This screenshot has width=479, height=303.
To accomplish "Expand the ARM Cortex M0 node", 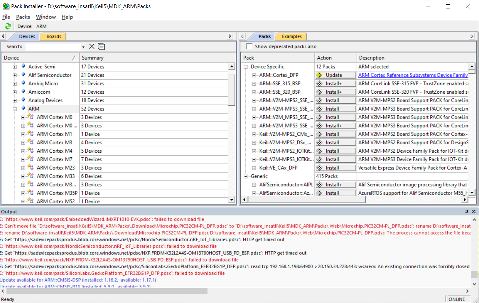I will coord(23,117).
